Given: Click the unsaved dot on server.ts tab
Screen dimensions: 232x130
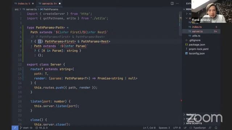Looking at the screenshot, I should click(x=60, y=4).
